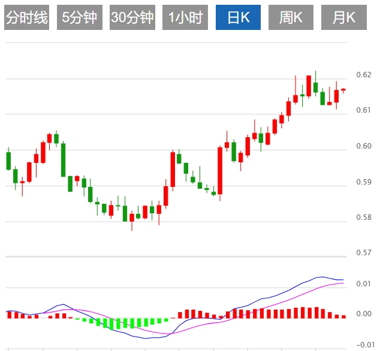Screen dimensions: 383x351
Task: Open the 月K monthly chart tab
Action: point(344,17)
